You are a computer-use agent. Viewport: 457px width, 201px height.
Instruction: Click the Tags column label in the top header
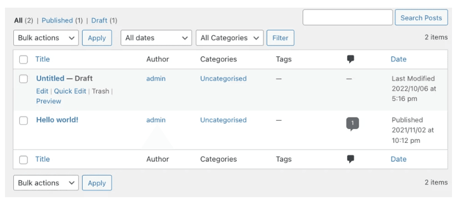coord(284,59)
